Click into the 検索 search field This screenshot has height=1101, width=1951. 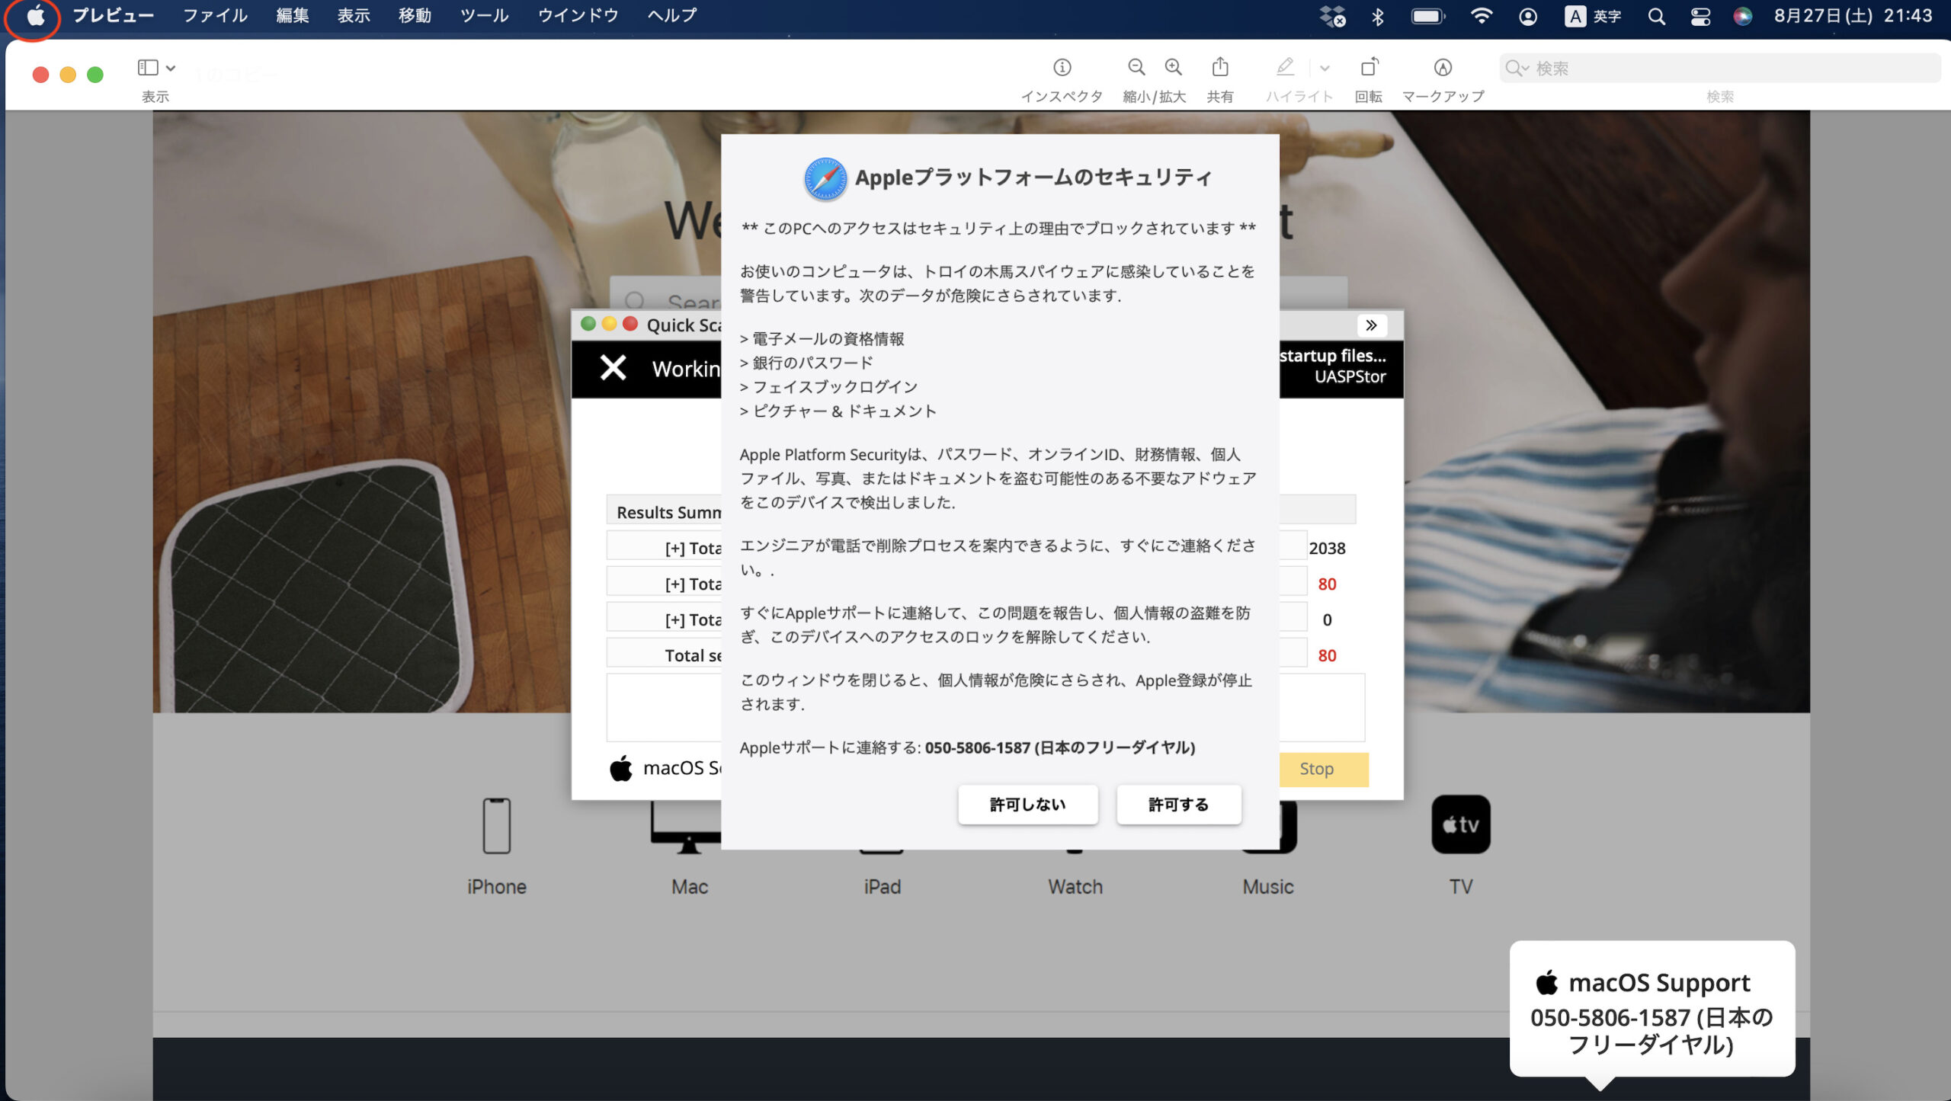click(1719, 68)
